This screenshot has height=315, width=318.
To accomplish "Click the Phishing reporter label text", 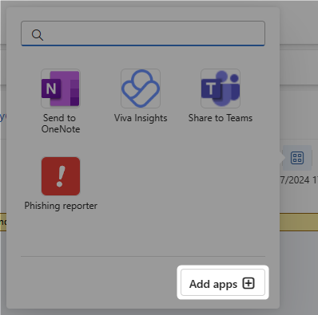I will tap(61, 206).
